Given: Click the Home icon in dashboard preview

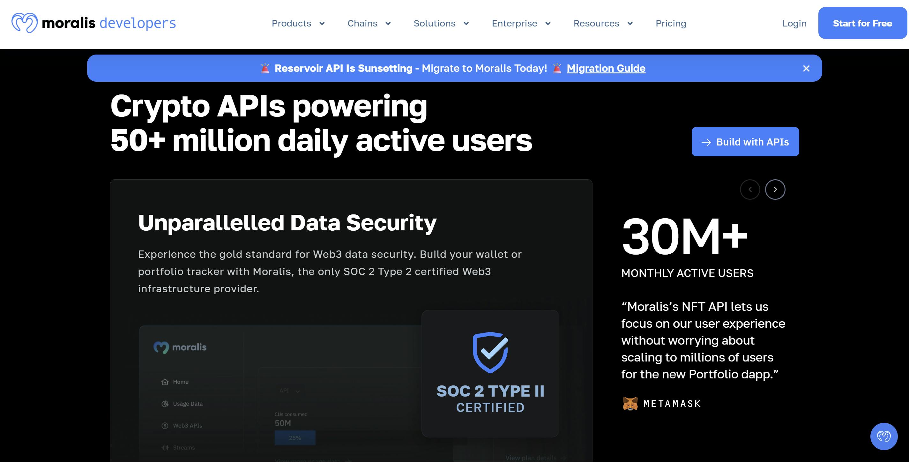Looking at the screenshot, I should point(165,382).
